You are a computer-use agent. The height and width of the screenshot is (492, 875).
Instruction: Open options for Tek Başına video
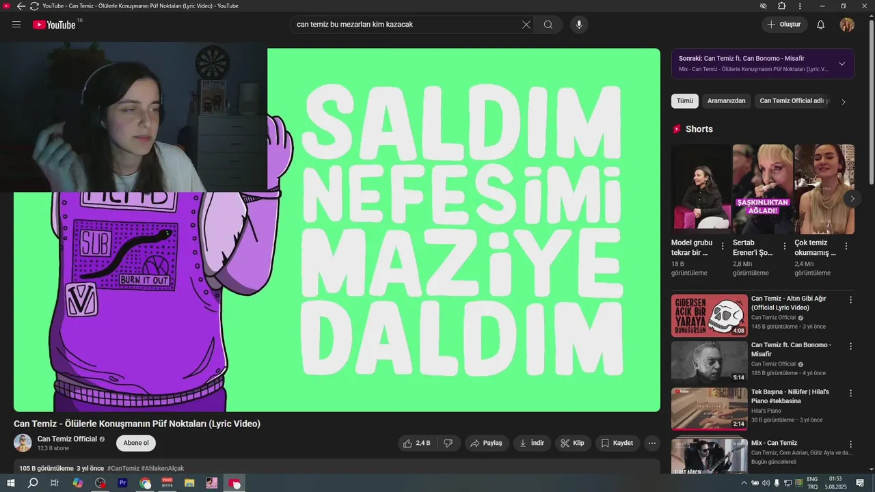click(x=851, y=393)
